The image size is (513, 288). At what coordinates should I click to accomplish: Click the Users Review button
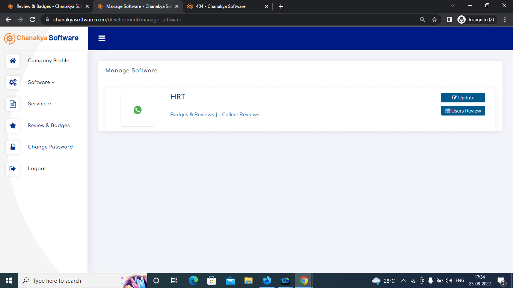pyautogui.click(x=463, y=111)
